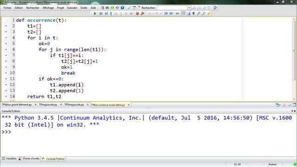Open the Rechercher search history dropdown
297x167 pixels.
(189, 7)
